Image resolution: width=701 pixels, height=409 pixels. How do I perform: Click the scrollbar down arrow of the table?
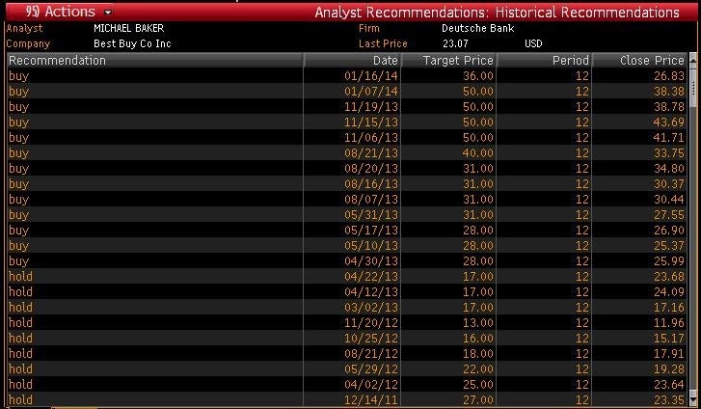click(x=693, y=399)
